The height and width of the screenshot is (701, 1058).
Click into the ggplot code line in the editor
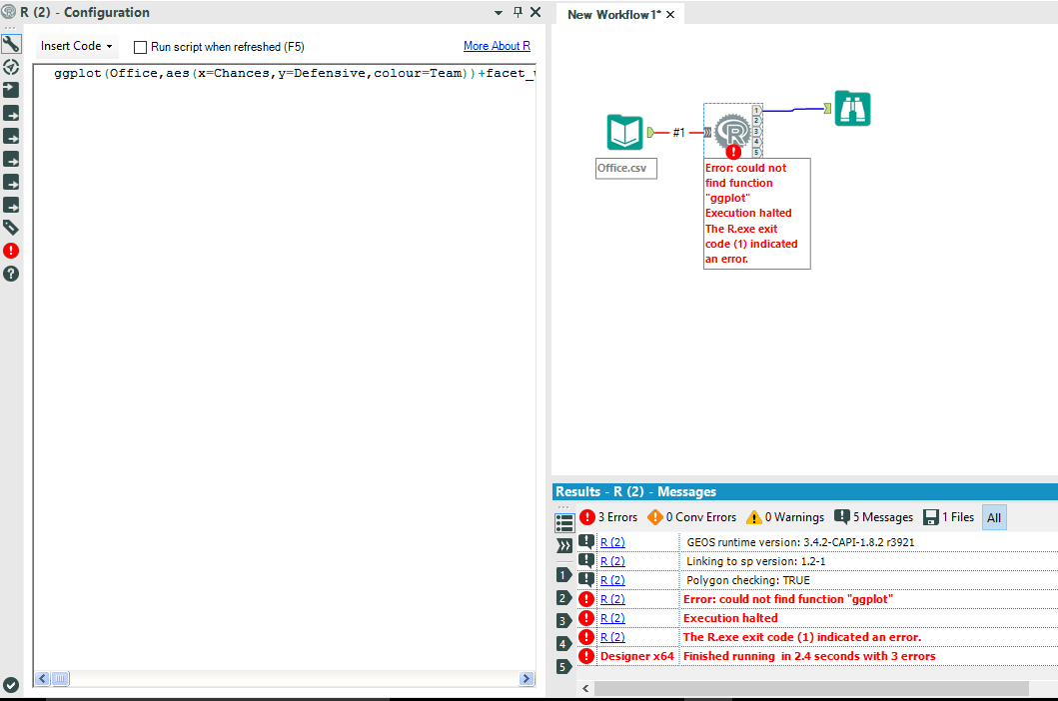click(x=294, y=73)
